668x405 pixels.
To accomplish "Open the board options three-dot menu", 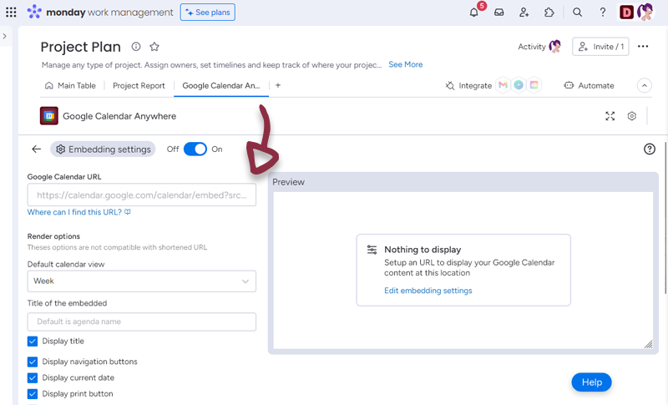I will (643, 47).
